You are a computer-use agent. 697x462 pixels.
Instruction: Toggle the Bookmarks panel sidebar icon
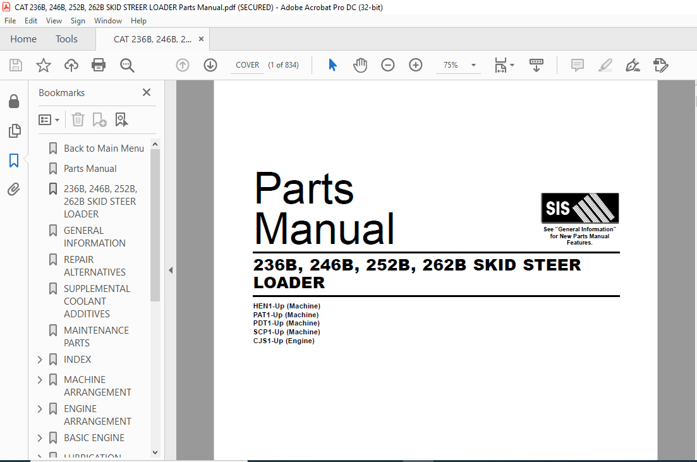click(14, 161)
